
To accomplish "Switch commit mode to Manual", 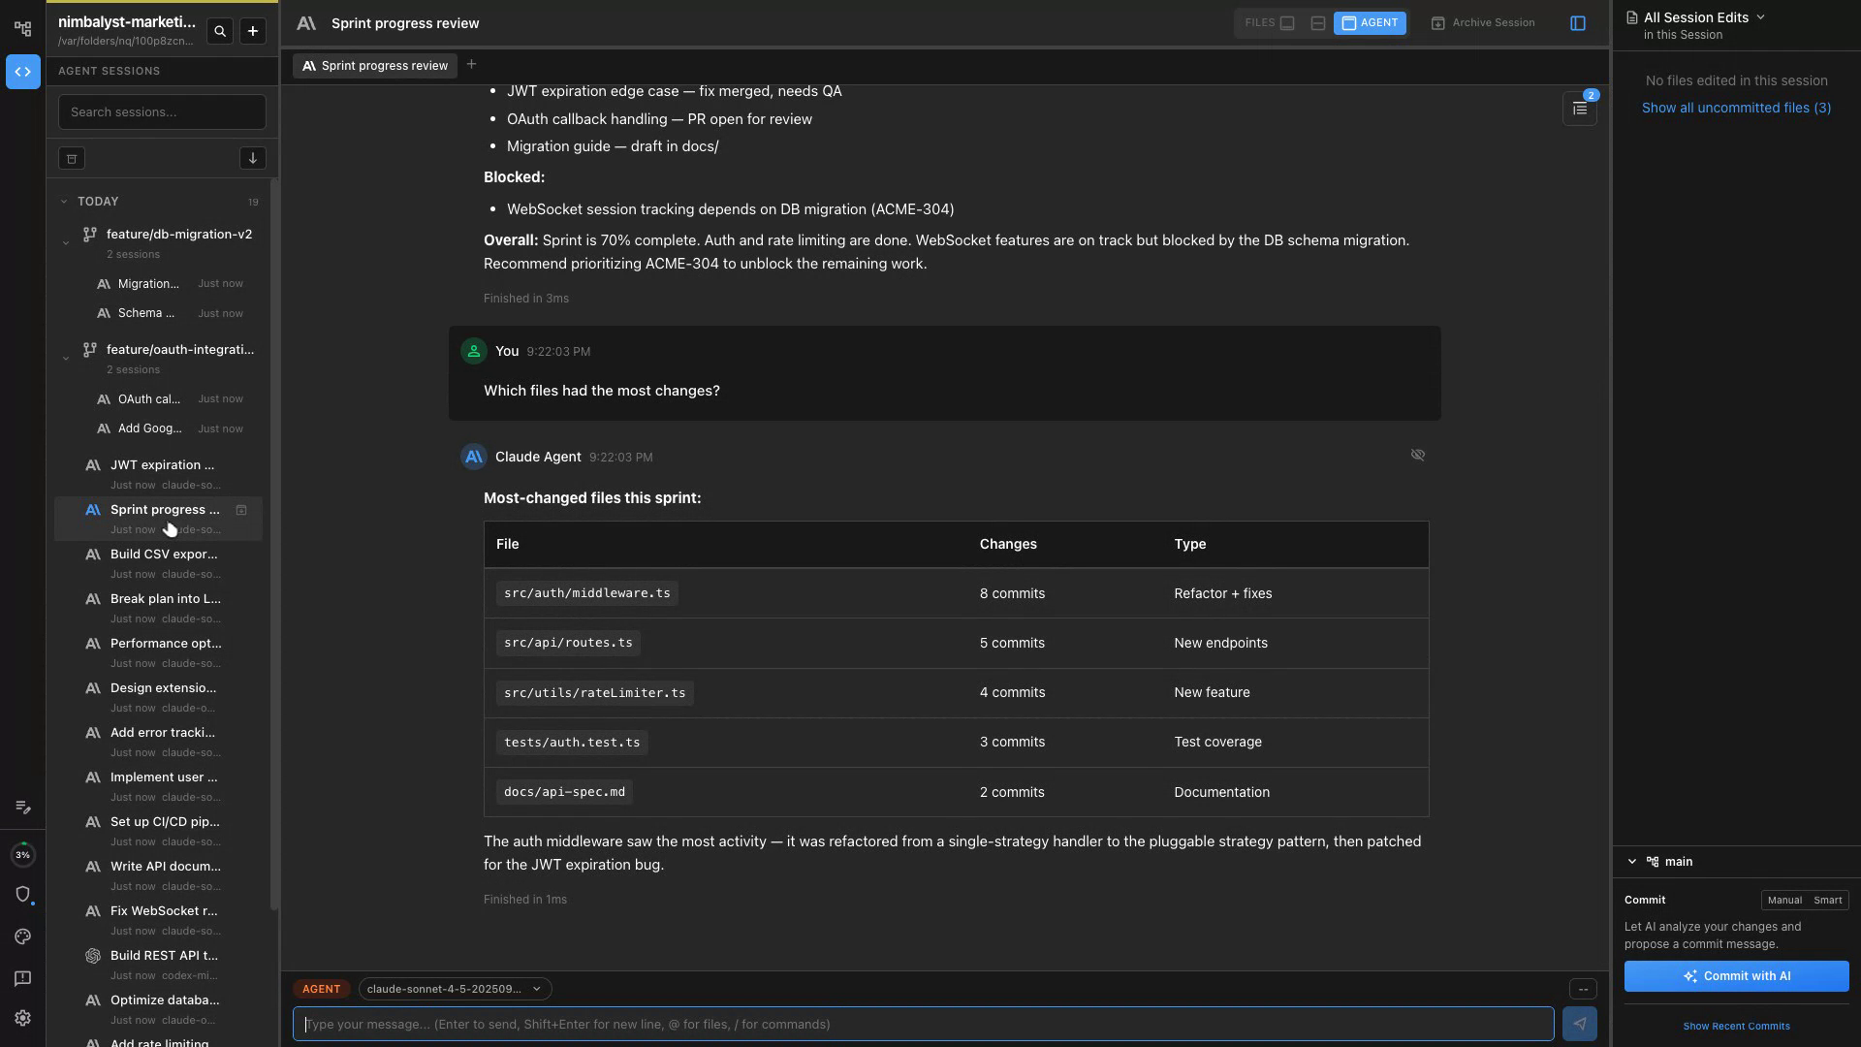I will (x=1784, y=901).
